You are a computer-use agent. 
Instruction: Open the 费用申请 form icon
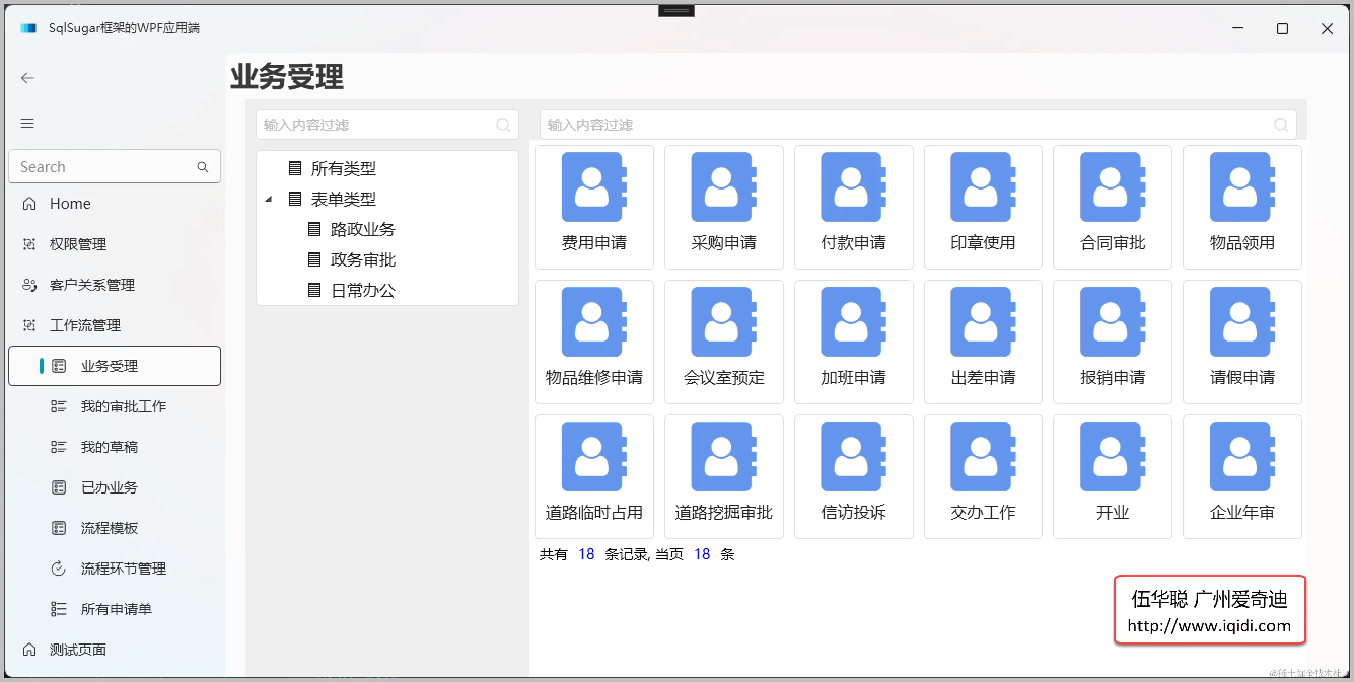click(593, 187)
